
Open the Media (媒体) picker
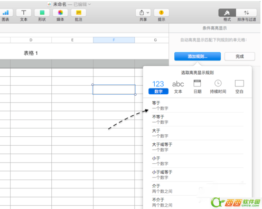(60, 13)
